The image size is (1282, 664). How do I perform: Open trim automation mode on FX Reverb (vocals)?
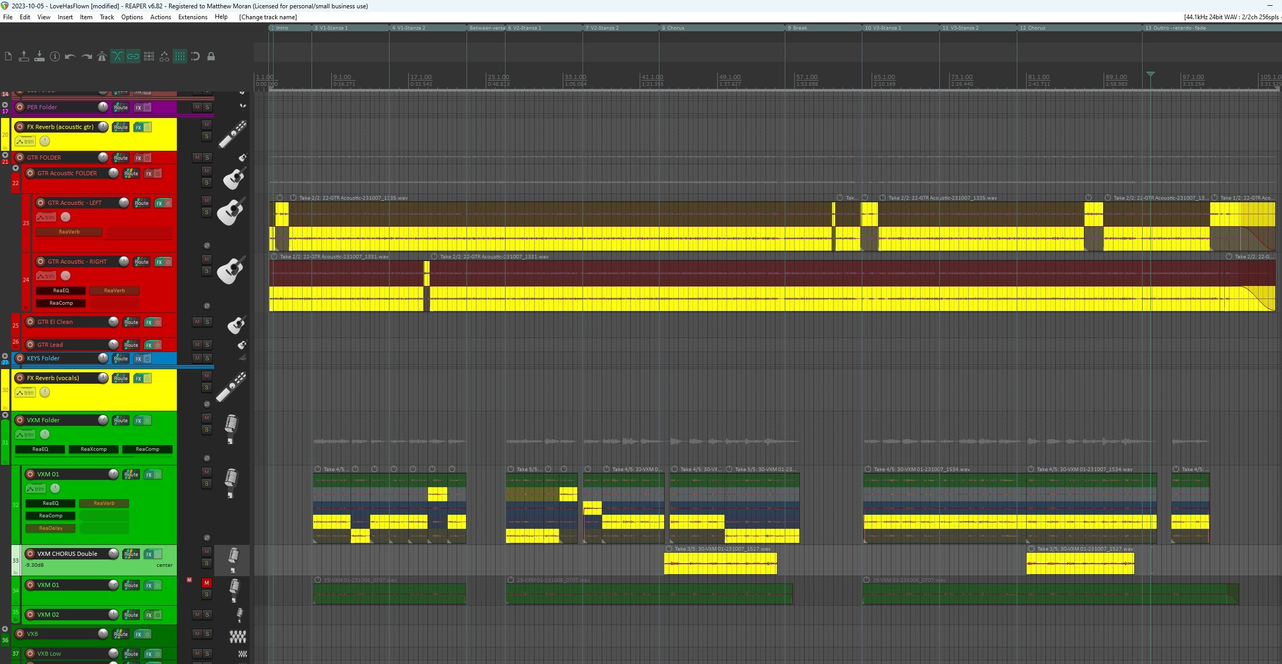point(25,393)
